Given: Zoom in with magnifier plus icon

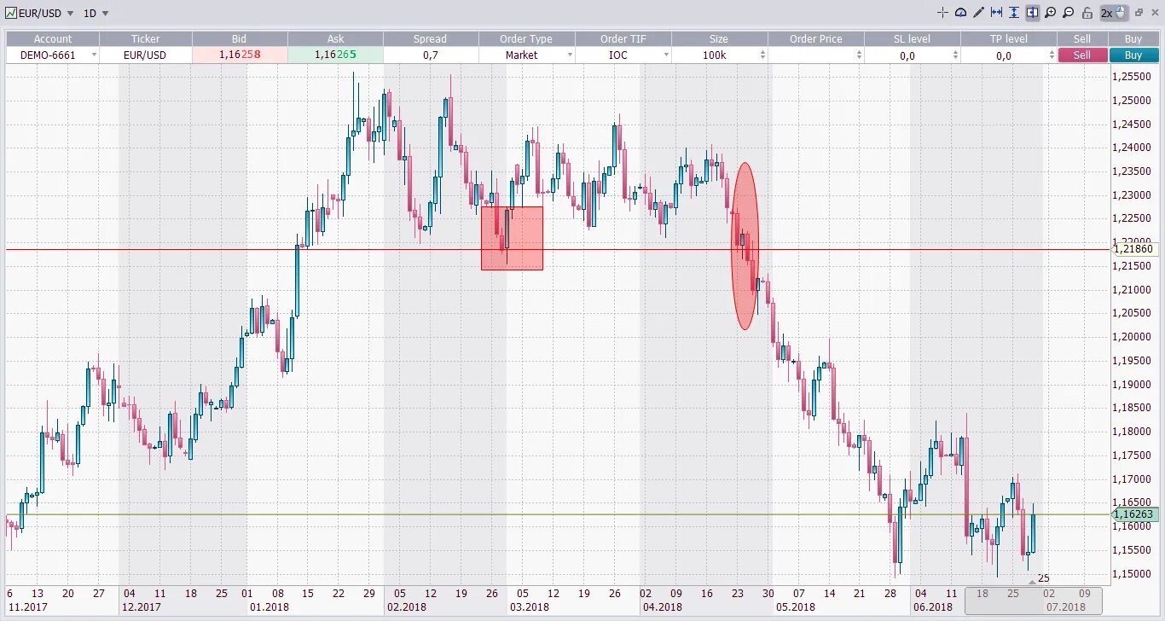Looking at the screenshot, I should [1050, 13].
